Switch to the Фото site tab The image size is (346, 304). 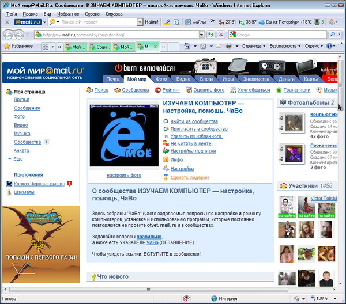[x=161, y=79]
